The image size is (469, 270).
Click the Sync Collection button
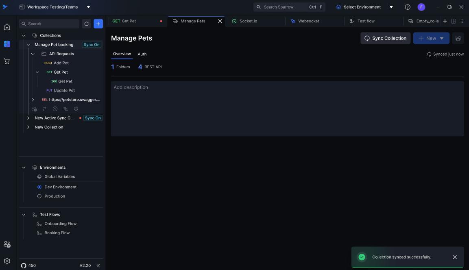tap(385, 38)
